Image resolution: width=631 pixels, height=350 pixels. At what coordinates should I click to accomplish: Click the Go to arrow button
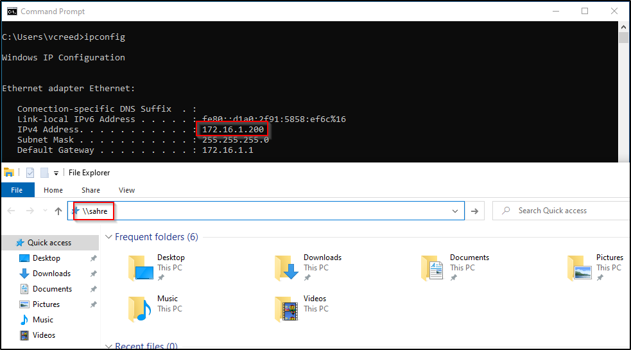(475, 211)
